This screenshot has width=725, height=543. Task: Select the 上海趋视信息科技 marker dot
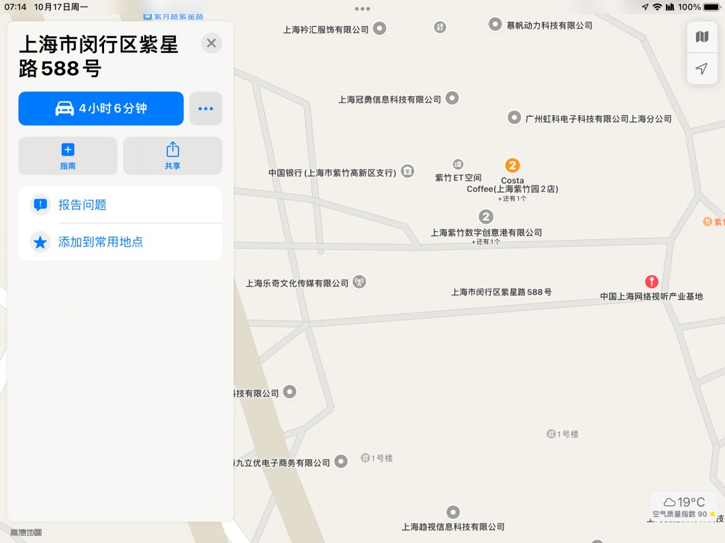453,512
